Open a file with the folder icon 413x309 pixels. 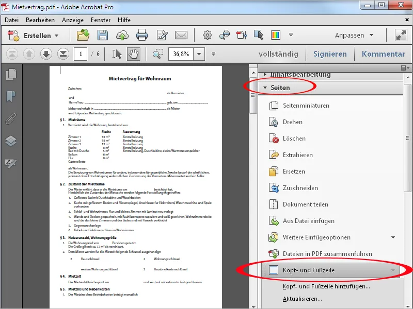[x=83, y=35]
